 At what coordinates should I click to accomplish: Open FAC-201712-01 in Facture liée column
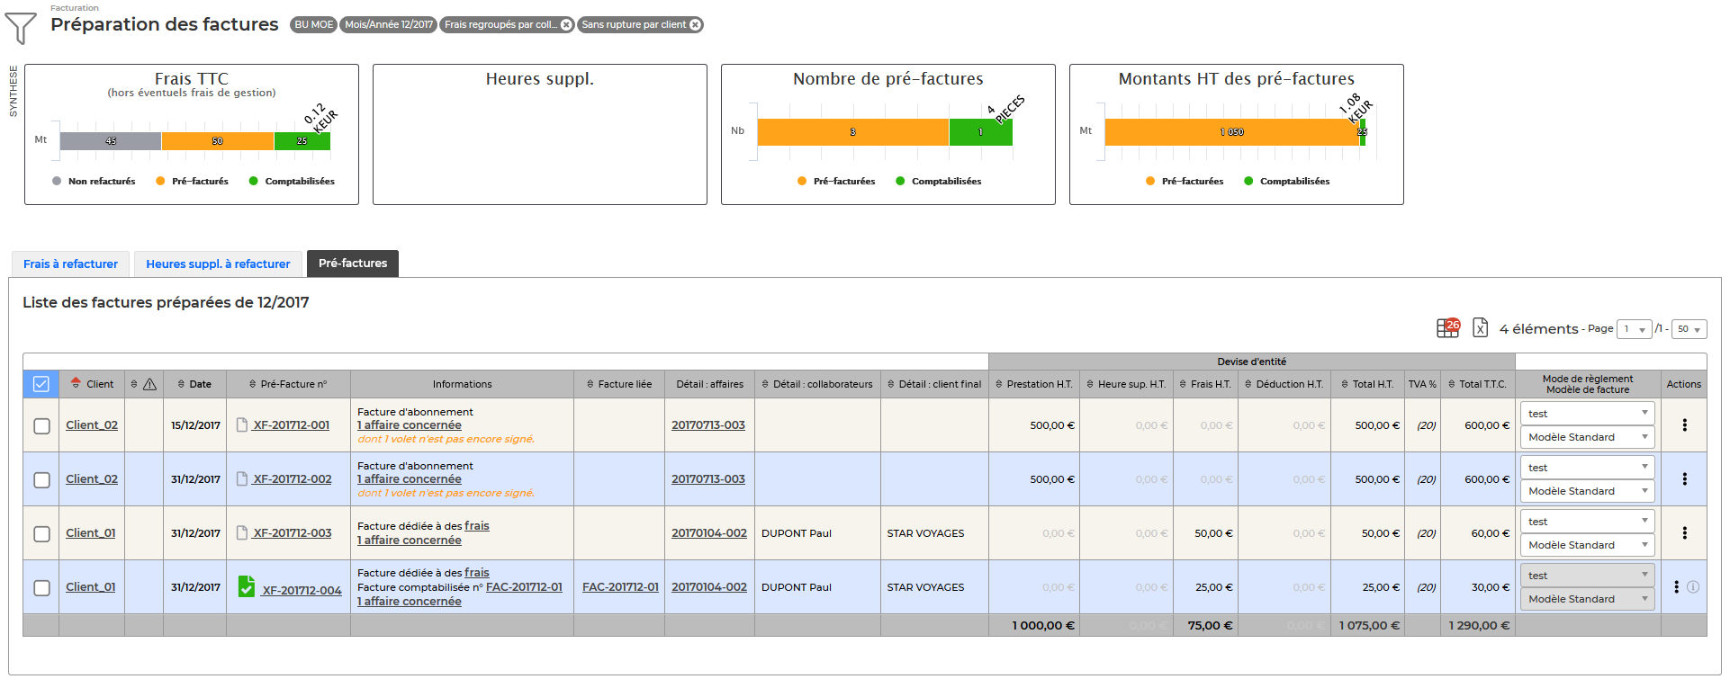[620, 586]
